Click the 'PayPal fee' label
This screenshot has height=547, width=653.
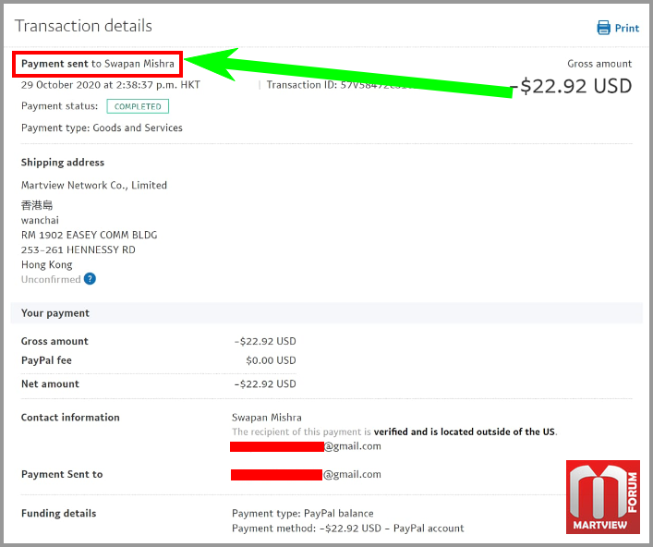46,360
